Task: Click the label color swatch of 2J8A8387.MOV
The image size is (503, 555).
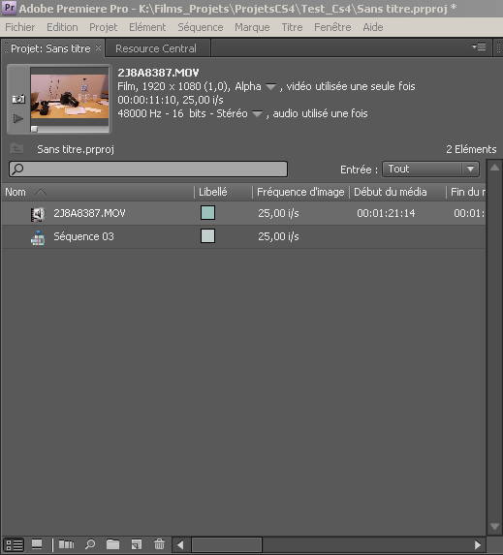Action: (x=207, y=213)
